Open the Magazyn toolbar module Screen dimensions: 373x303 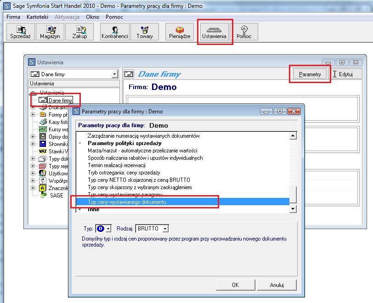(x=50, y=32)
